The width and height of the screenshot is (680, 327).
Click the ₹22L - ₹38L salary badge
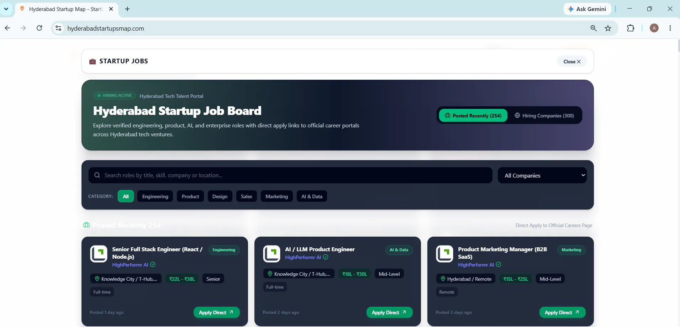pos(182,279)
